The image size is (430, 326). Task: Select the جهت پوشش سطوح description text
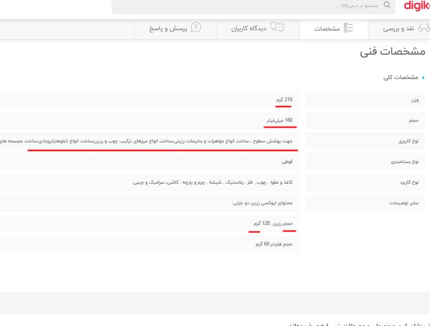click(146, 141)
